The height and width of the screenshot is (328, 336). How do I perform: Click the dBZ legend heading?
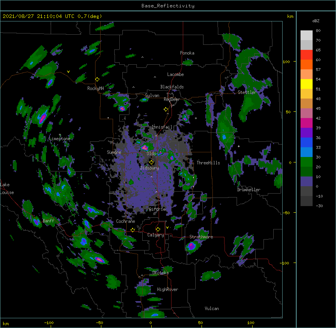(x=316, y=21)
